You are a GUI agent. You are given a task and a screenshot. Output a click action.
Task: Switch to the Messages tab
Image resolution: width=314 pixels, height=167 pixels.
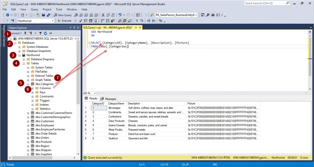[109, 99]
